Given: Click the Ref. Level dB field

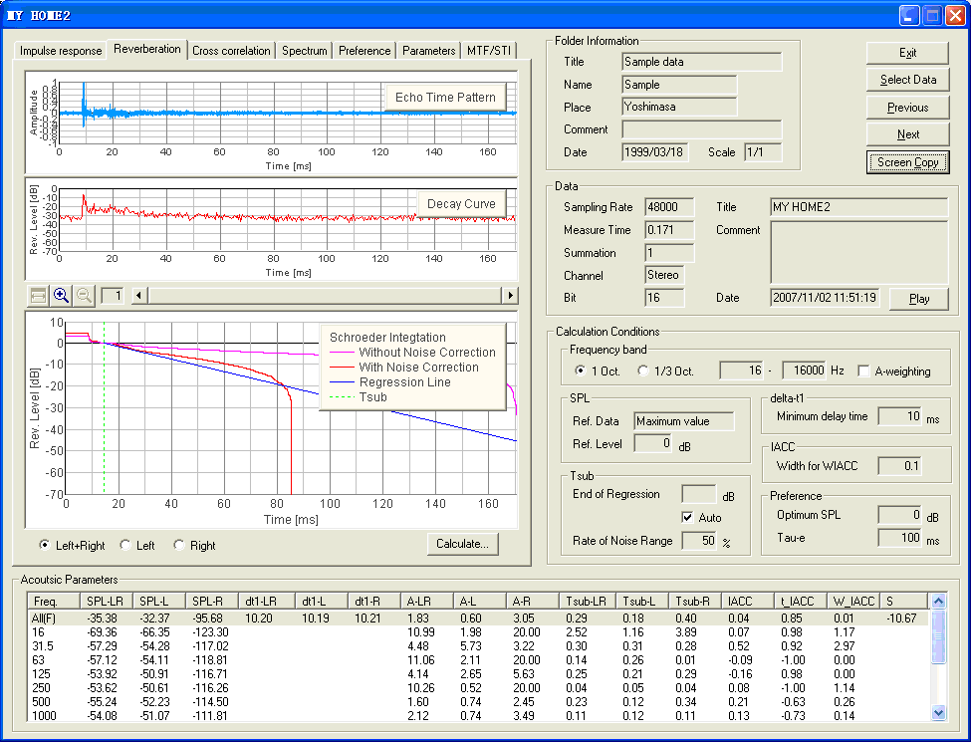Looking at the screenshot, I should click(x=653, y=443).
